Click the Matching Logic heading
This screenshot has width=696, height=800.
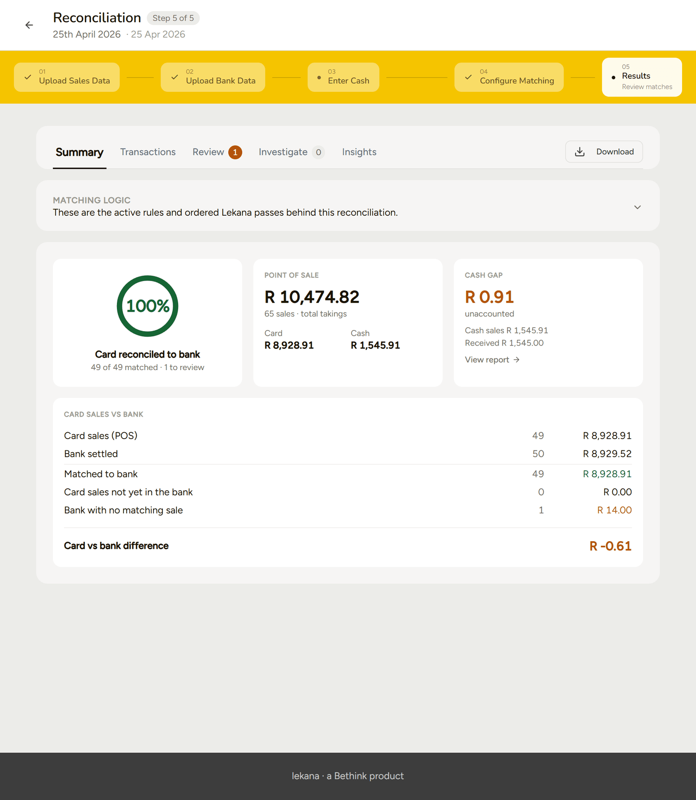[x=91, y=200]
